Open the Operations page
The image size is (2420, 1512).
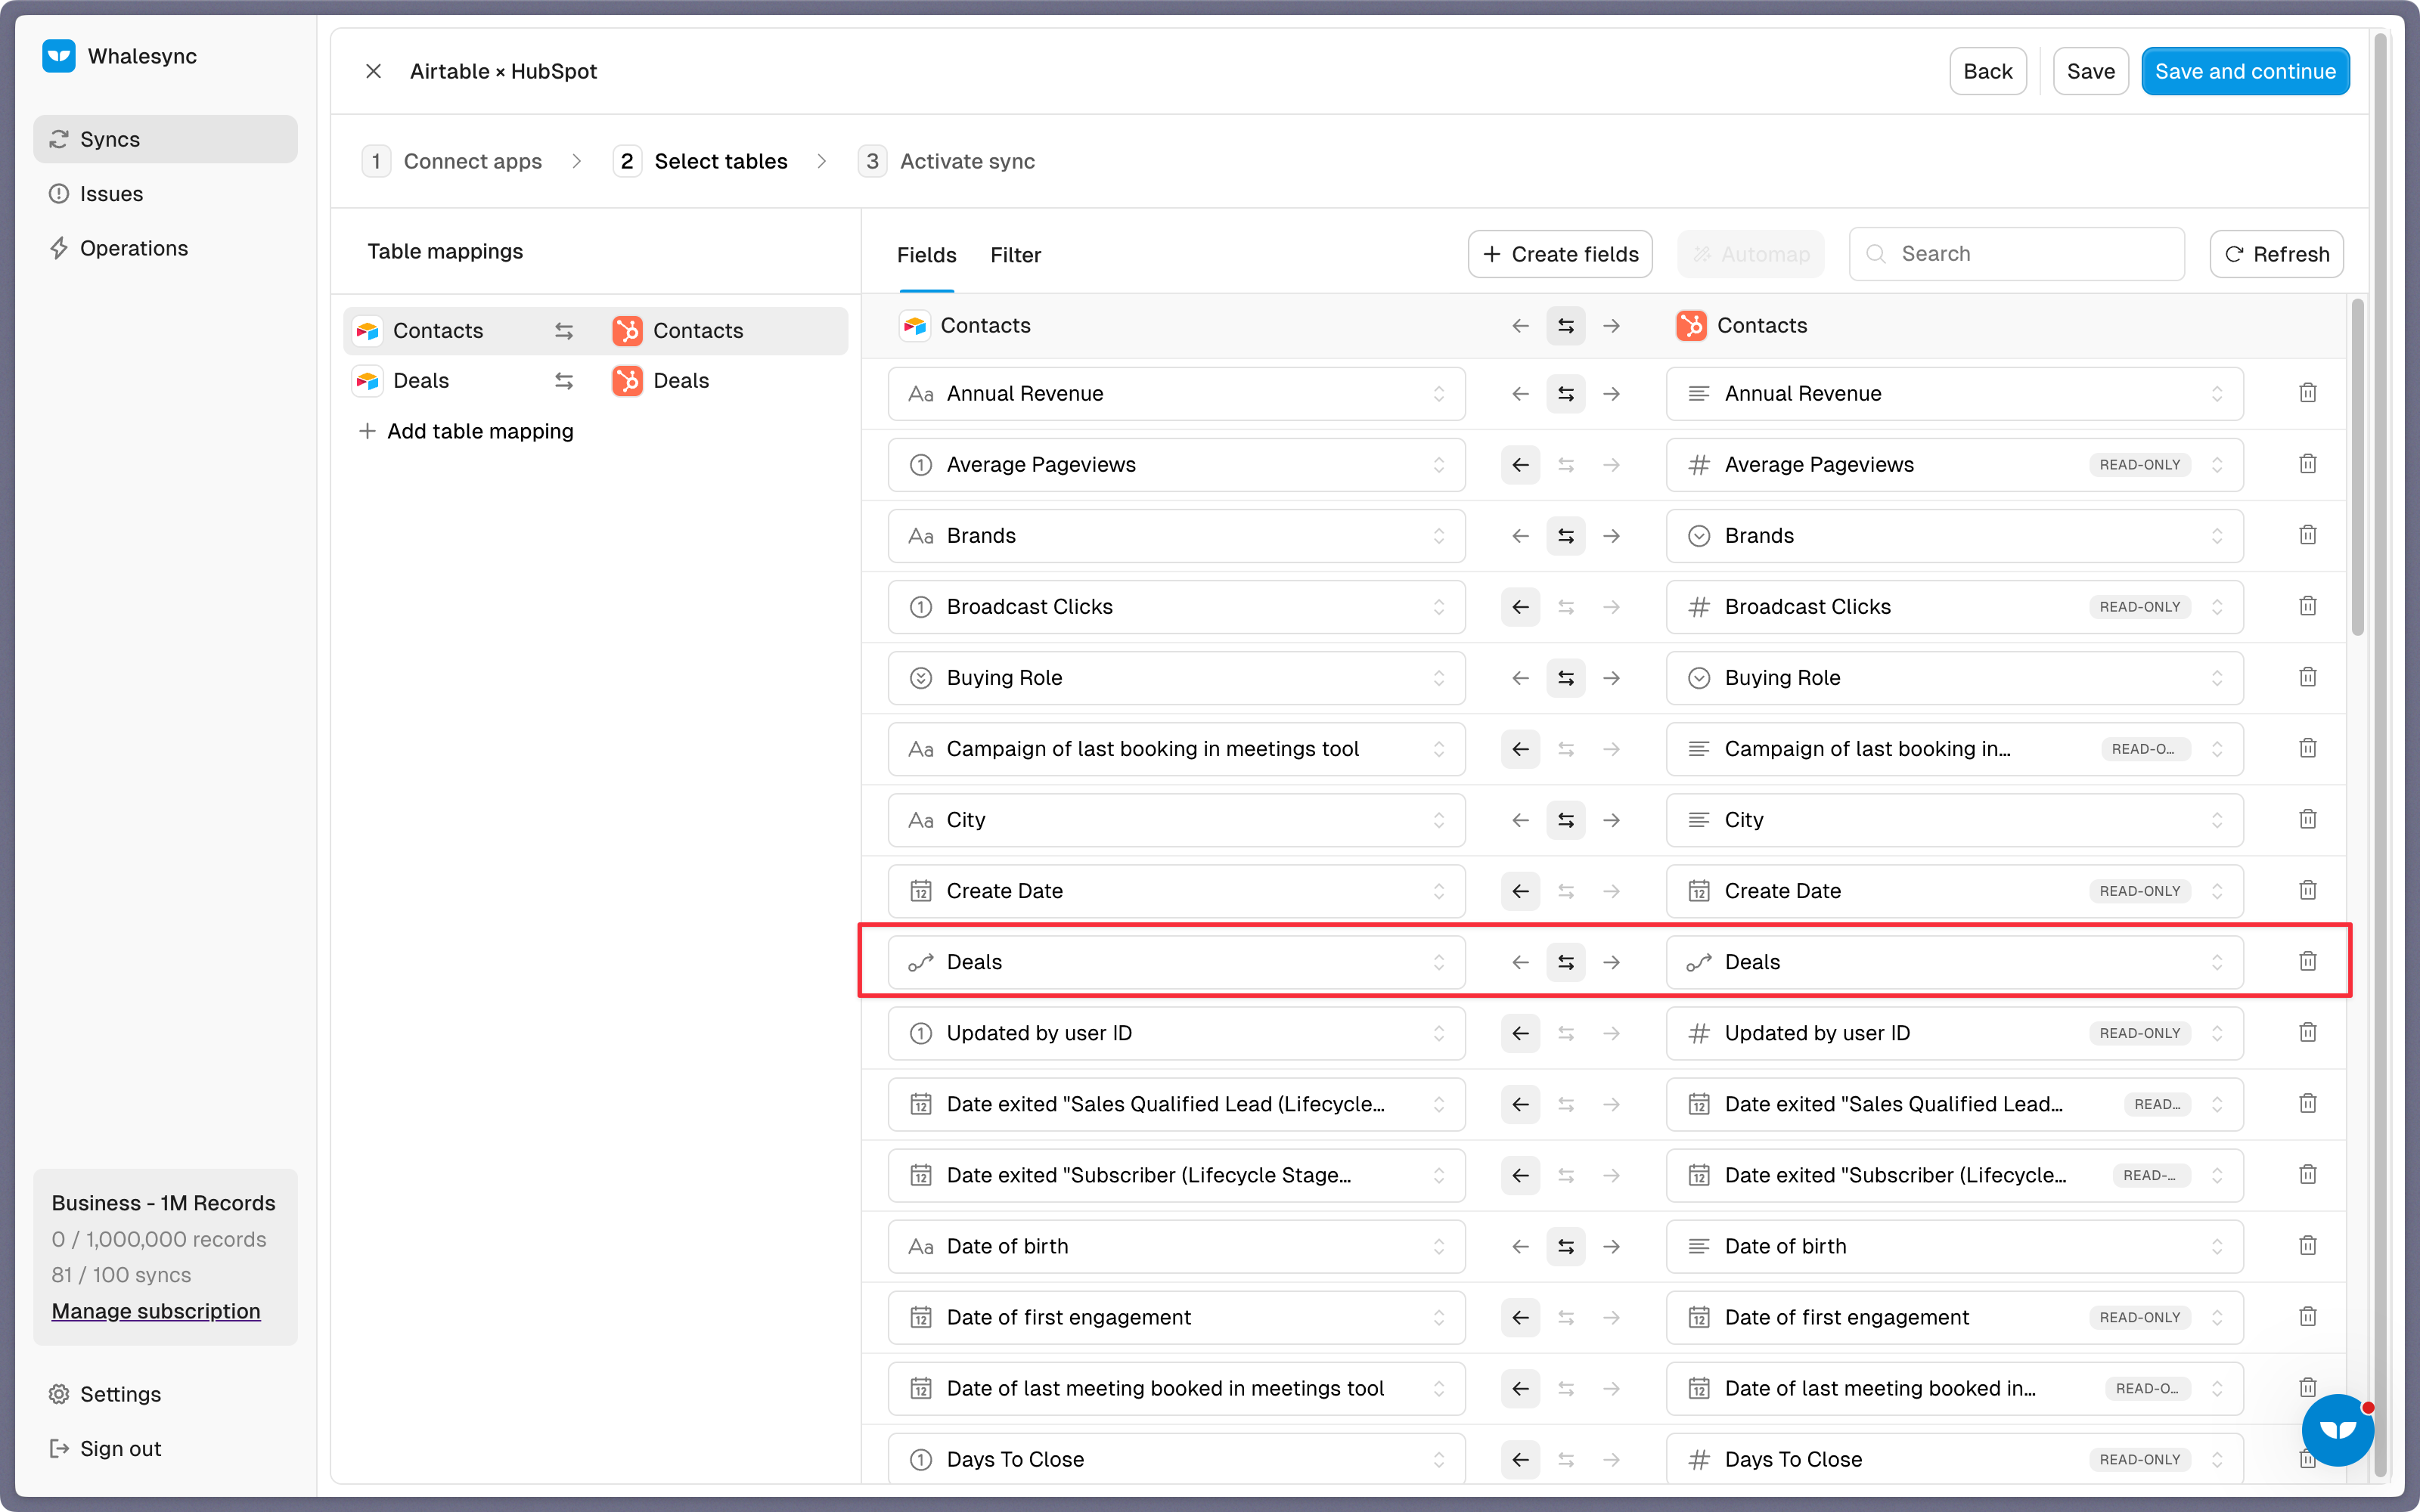165,248
